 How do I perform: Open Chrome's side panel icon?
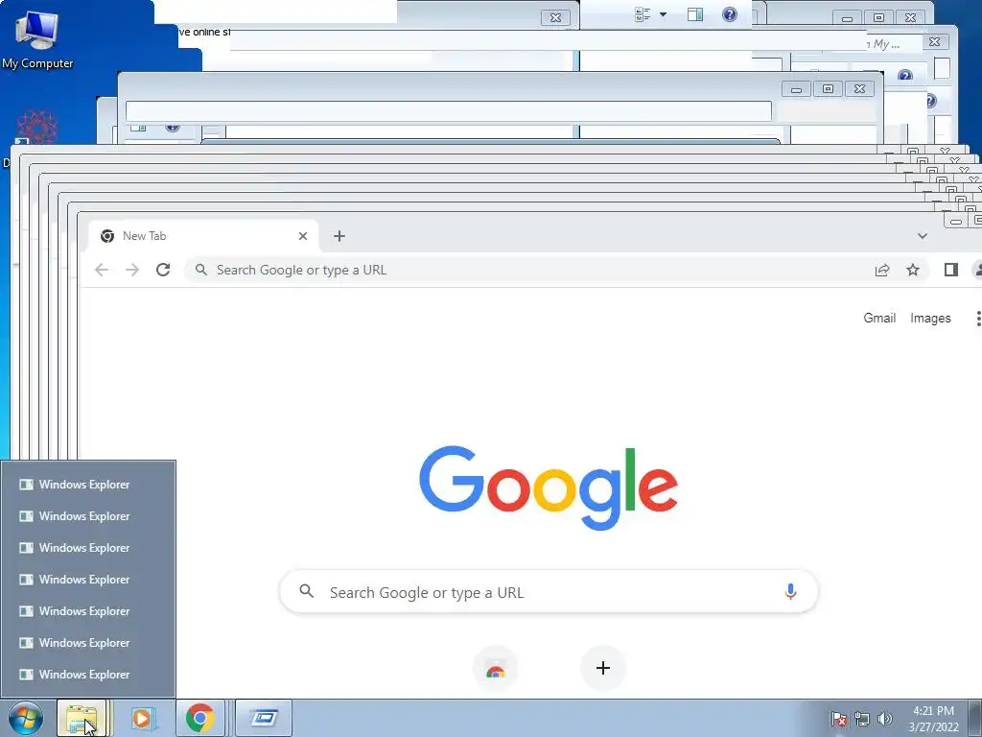coord(950,270)
